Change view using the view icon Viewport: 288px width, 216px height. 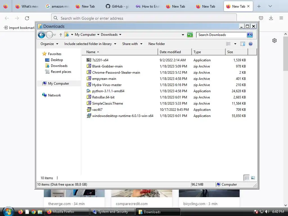(x=228, y=44)
